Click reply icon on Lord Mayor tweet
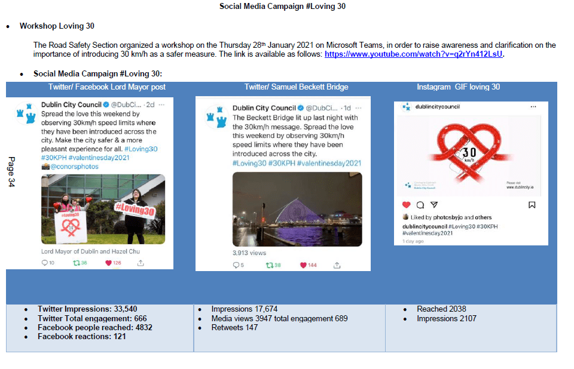 coord(44,263)
